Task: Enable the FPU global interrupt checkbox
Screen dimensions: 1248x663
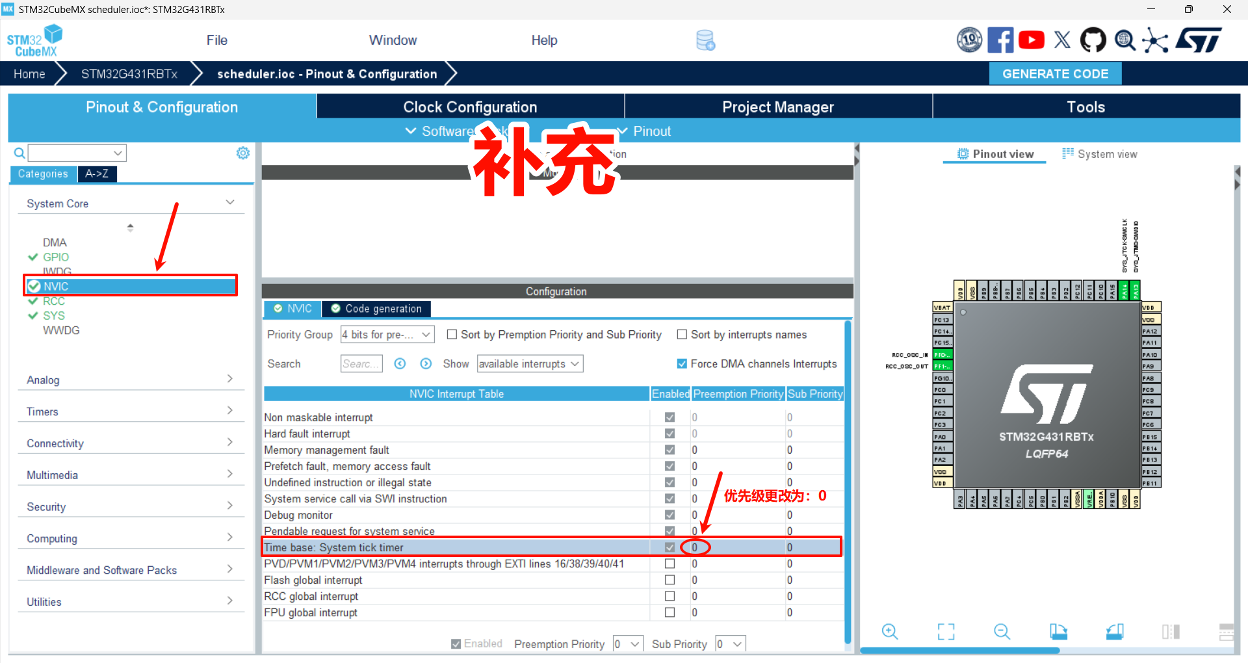Action: click(x=669, y=612)
